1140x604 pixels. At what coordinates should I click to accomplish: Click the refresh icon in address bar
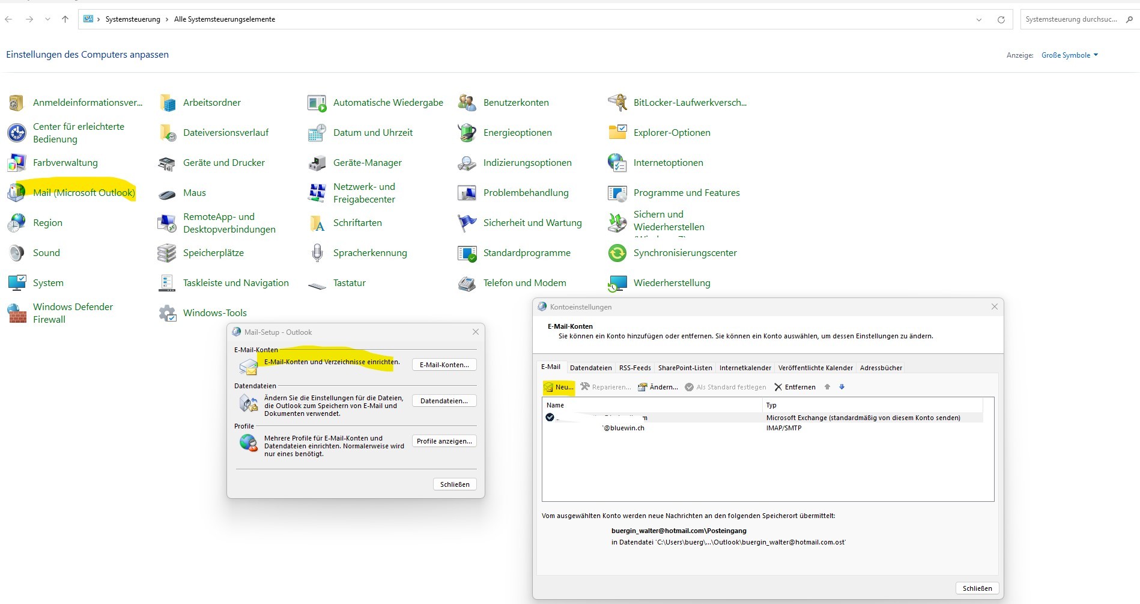[x=1001, y=20]
